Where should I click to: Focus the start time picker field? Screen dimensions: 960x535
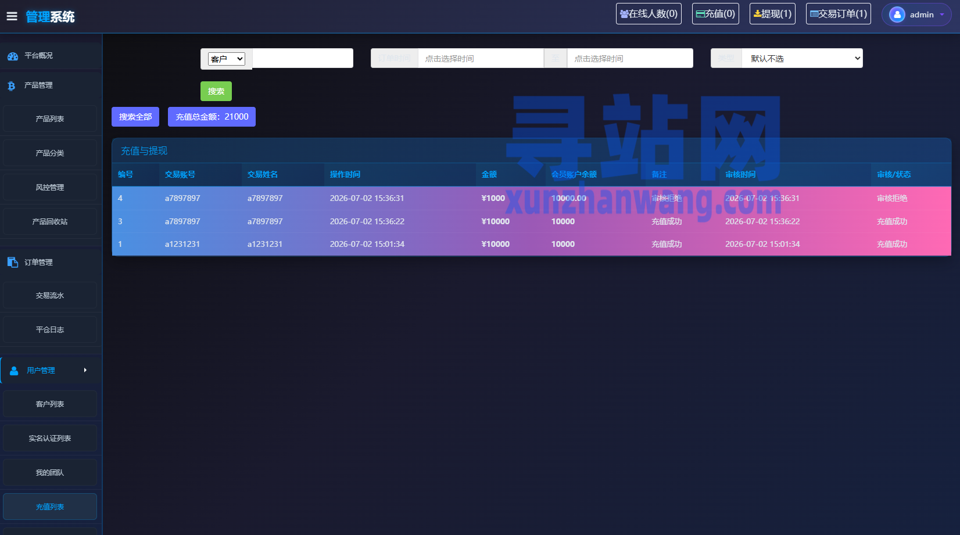(481, 58)
